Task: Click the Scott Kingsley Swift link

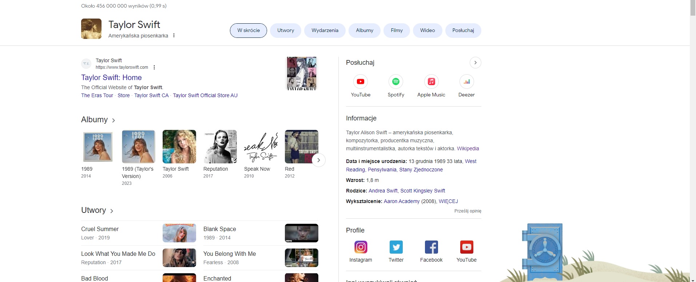Action: tap(423, 191)
